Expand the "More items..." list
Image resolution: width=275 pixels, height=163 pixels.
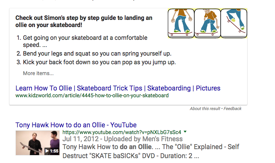coord(38,73)
